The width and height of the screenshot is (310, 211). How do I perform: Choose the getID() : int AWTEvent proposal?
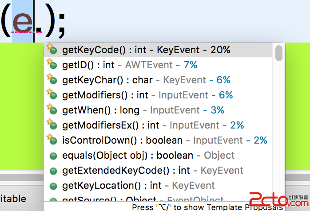[158, 65]
